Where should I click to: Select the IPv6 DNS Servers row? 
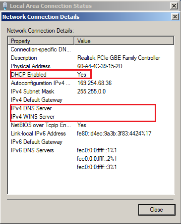point(91,150)
